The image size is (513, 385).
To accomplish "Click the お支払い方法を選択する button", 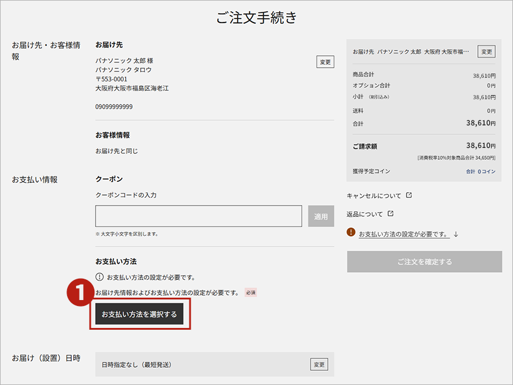I will pos(140,314).
